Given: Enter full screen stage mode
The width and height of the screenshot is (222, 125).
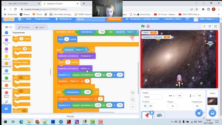Looking at the screenshot, I should pos(215,26).
